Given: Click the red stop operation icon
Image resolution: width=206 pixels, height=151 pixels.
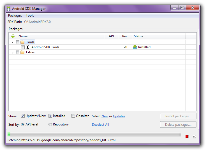Looking at the screenshot, I should click(187, 137).
